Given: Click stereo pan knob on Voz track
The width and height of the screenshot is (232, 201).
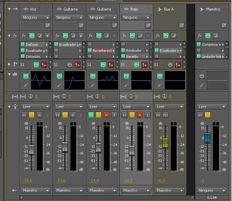Looking at the screenshot, I should pyautogui.click(x=31, y=97).
